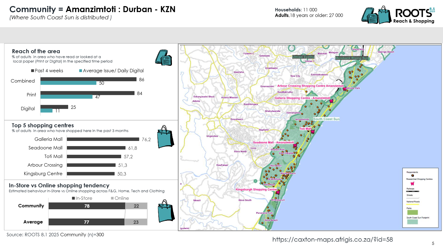Click the Average Online segment showing 23

pyautogui.click(x=136, y=222)
